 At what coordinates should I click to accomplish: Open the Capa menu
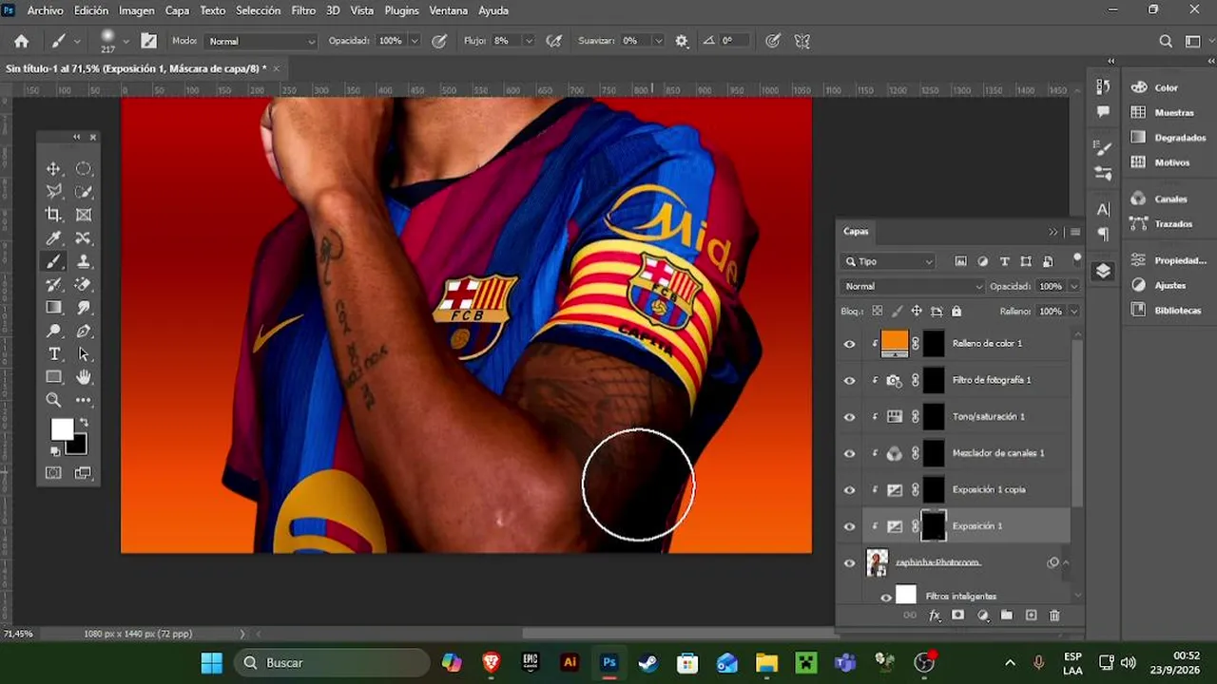(x=178, y=10)
